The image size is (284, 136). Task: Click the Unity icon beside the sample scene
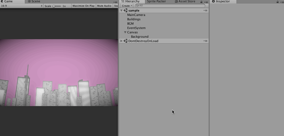click(x=126, y=11)
